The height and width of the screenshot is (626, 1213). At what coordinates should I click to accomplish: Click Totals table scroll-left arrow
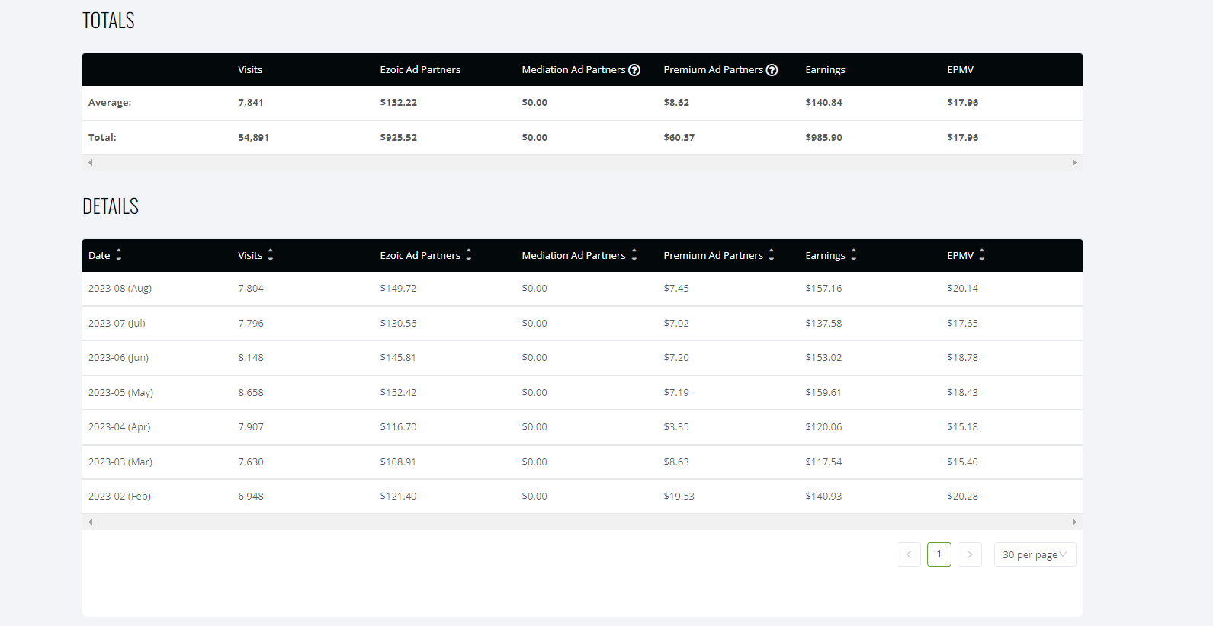pyautogui.click(x=91, y=162)
